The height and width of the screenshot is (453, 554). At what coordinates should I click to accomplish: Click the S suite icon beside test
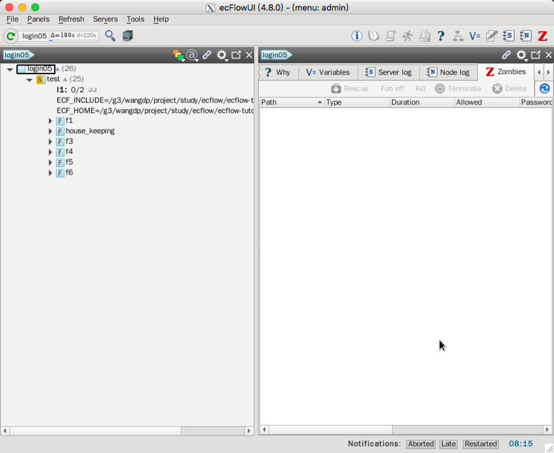point(40,79)
